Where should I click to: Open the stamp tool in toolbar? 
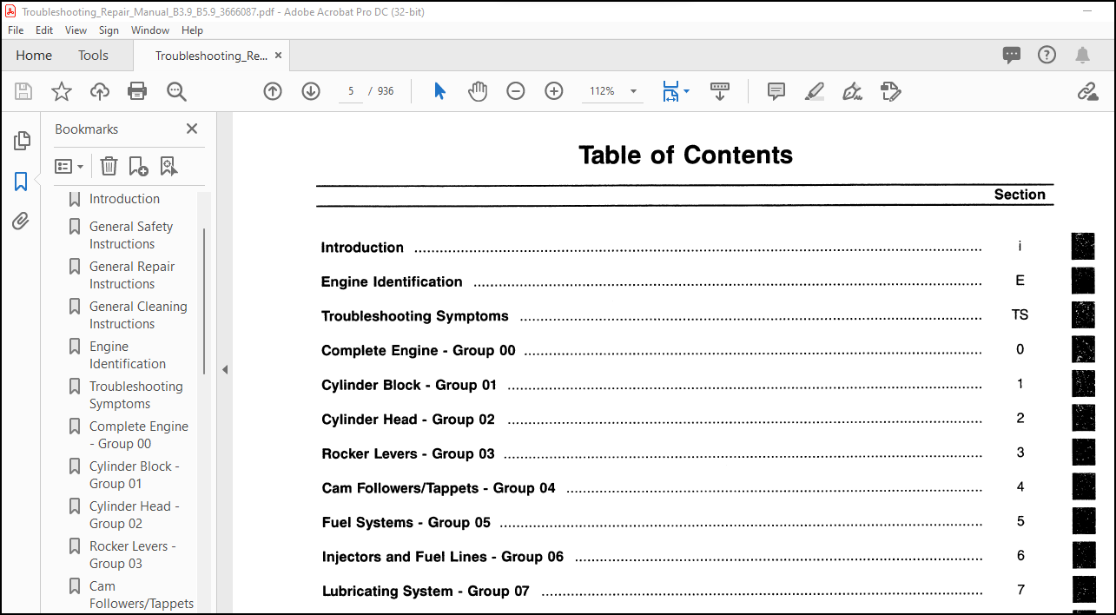890,91
